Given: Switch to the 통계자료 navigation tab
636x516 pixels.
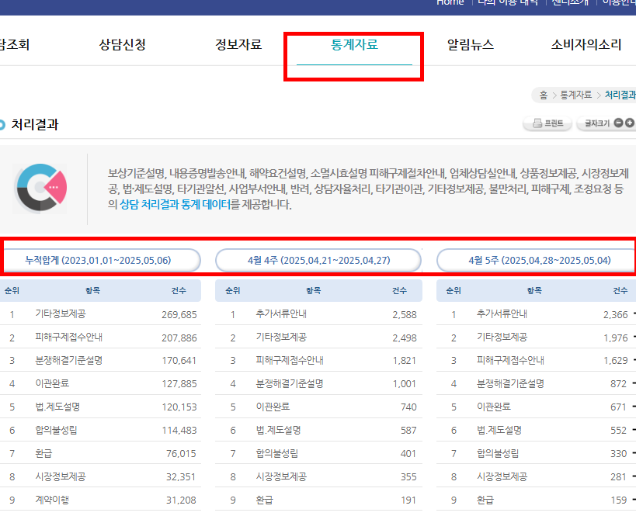Looking at the screenshot, I should click(x=353, y=45).
